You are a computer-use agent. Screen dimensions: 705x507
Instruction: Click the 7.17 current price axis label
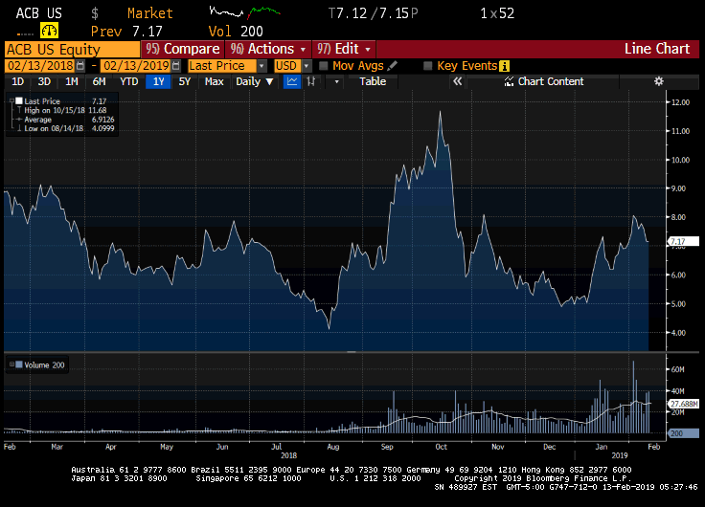[683, 242]
